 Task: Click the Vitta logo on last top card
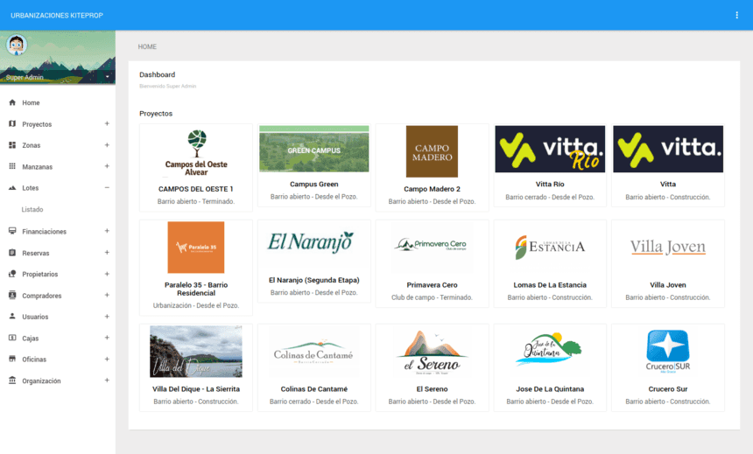(668, 149)
